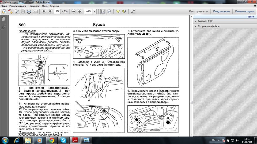Open Google Chrome from taskbar
Viewport: 257px width, 144px height.
pos(52,140)
